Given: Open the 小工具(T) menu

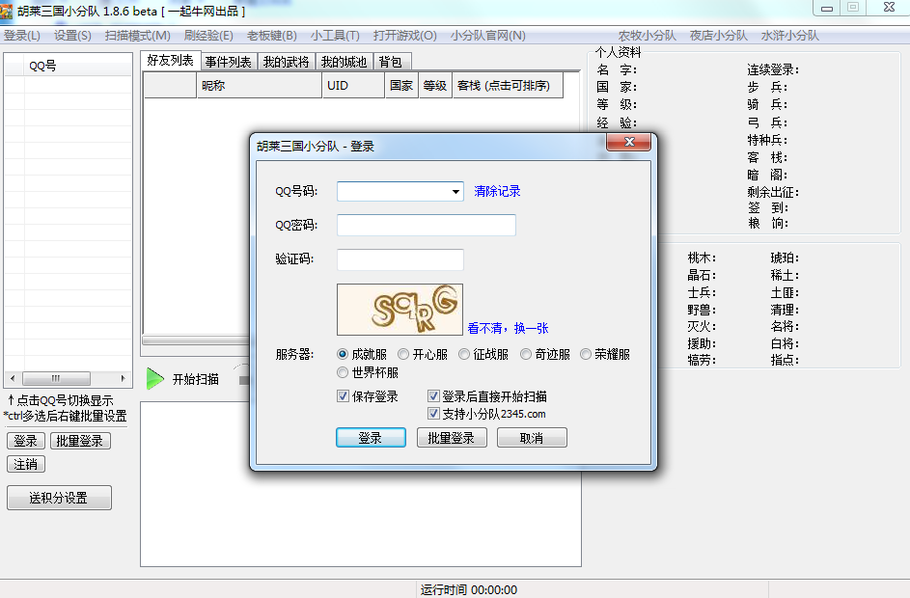Looking at the screenshot, I should (x=335, y=36).
